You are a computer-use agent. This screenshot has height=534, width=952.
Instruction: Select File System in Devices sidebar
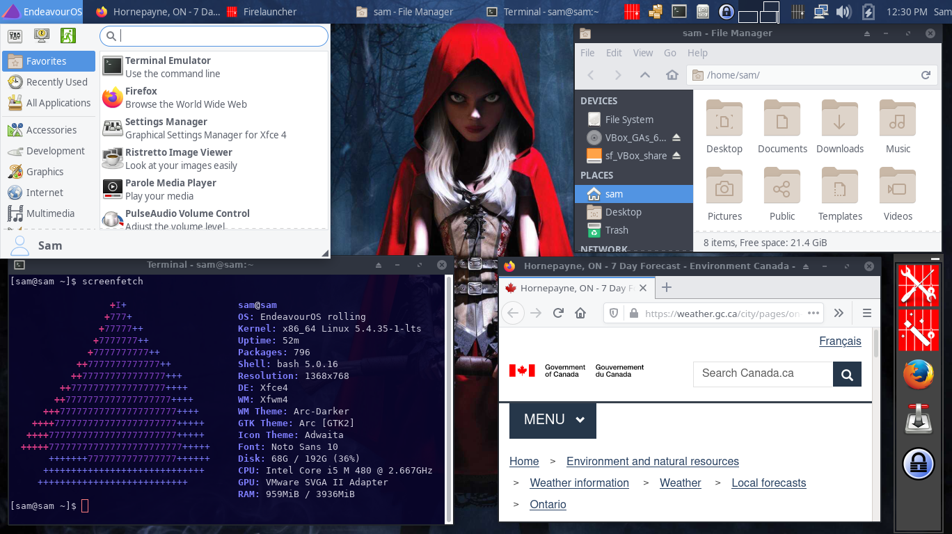pos(634,120)
